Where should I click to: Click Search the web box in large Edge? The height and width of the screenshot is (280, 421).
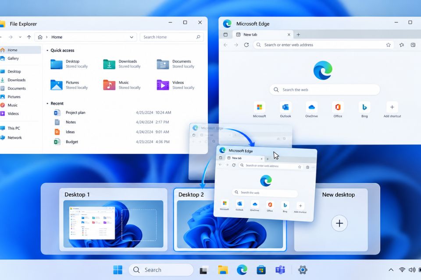pyautogui.click(x=325, y=90)
